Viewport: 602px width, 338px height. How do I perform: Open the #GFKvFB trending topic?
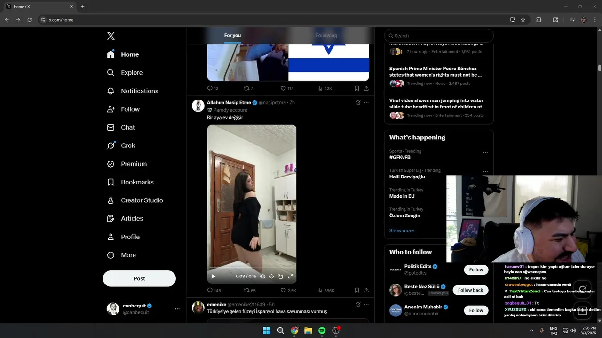(x=400, y=158)
